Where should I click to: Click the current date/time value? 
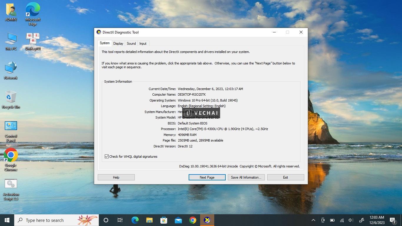[x=210, y=89]
